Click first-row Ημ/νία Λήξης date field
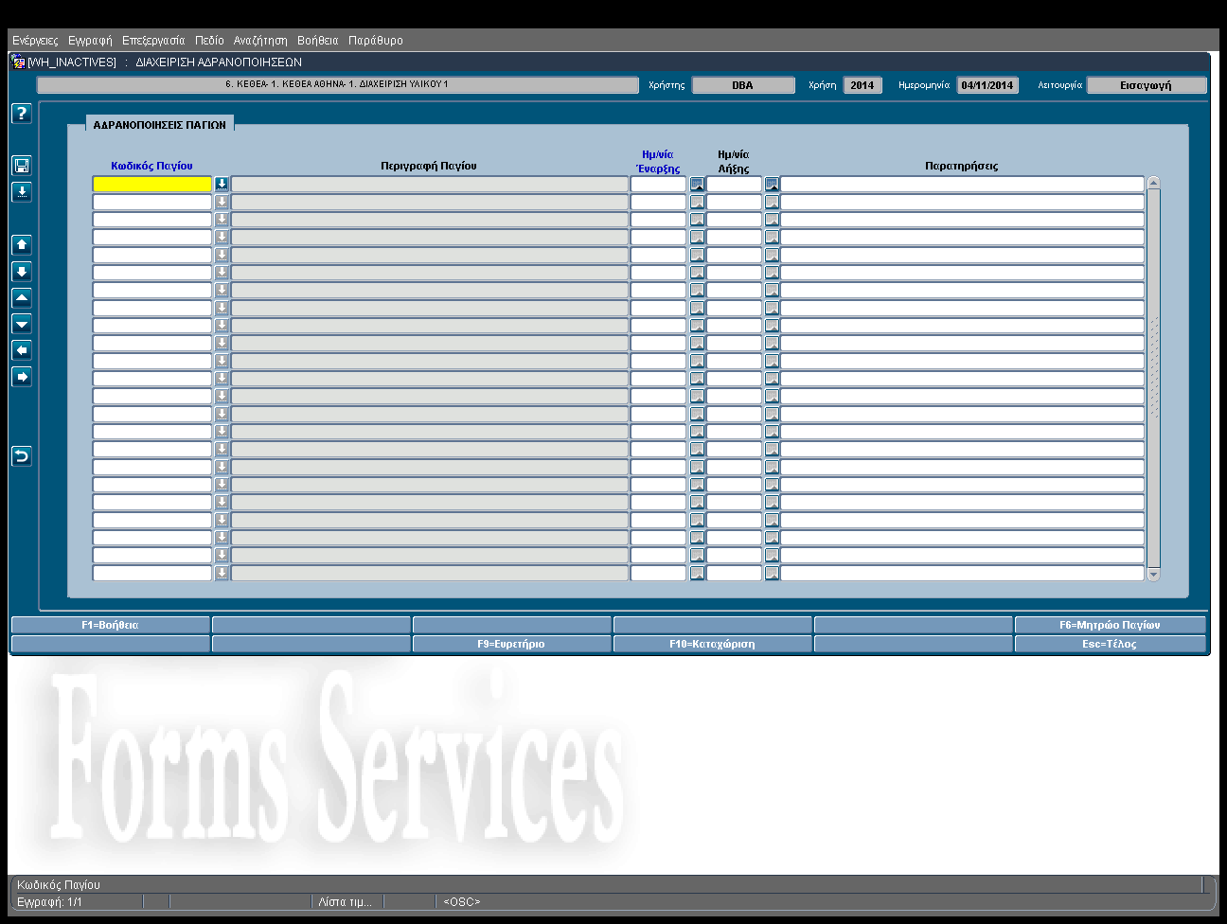The width and height of the screenshot is (1227, 924). [734, 184]
